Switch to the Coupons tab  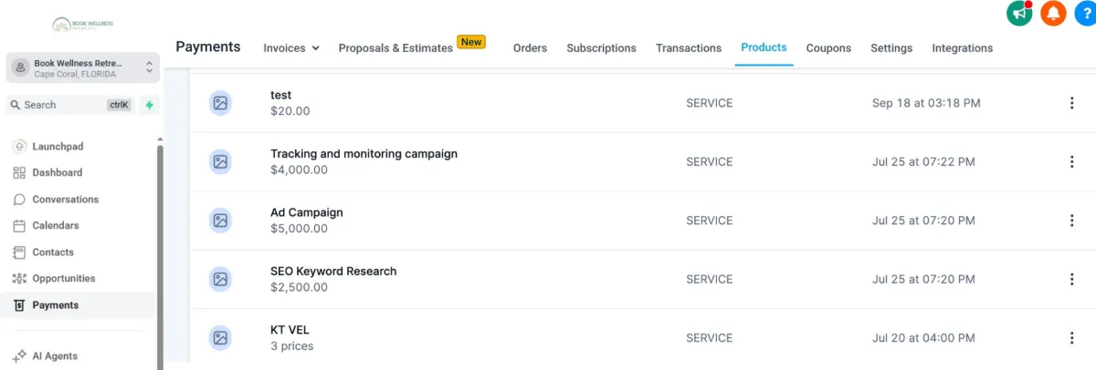tap(828, 48)
